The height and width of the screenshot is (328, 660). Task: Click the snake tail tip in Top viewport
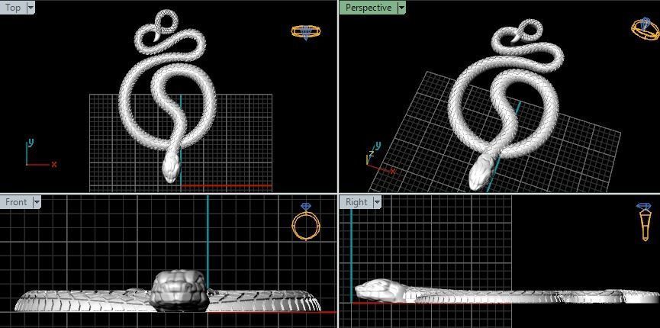coord(156,38)
